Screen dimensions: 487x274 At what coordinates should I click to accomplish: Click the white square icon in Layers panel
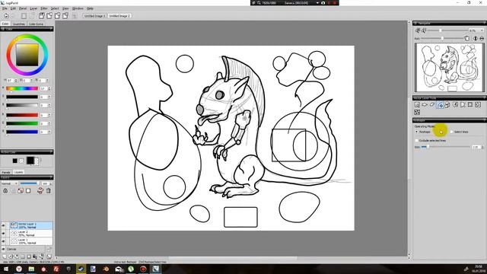(28, 191)
